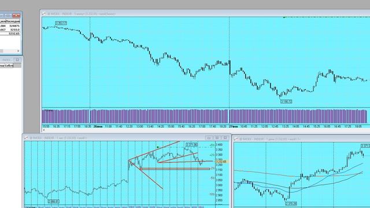The image size is (370, 208).
Task: Maximize the hourly chart window
Action: pos(217,138)
